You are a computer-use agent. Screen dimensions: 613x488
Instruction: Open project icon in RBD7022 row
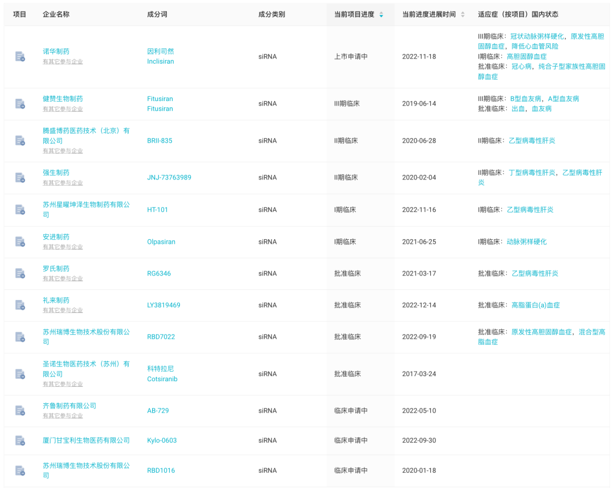coord(20,336)
